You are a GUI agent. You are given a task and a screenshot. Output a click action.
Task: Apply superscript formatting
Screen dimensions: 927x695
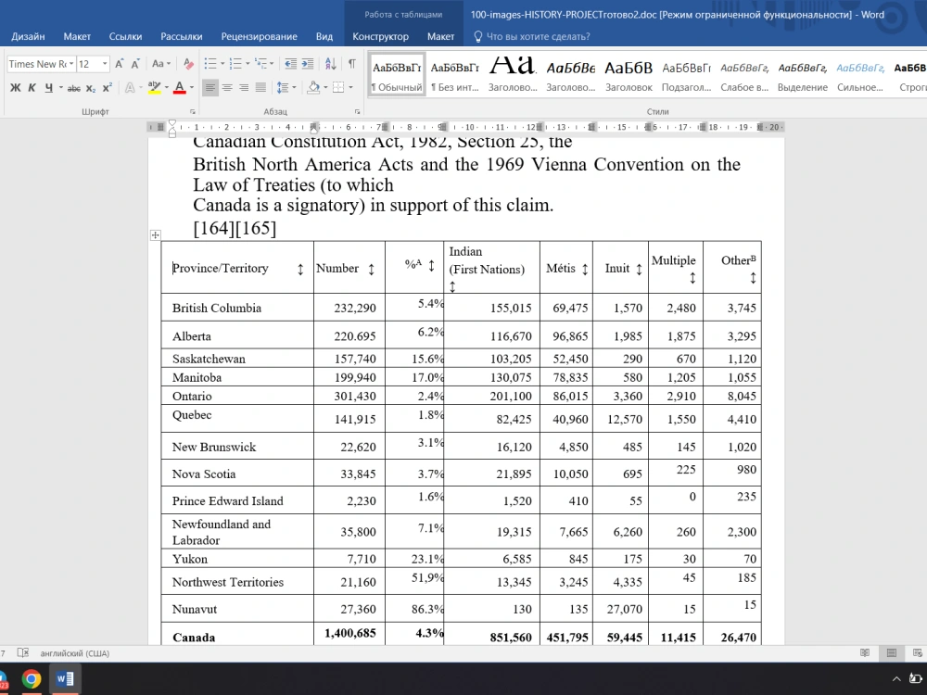point(107,88)
